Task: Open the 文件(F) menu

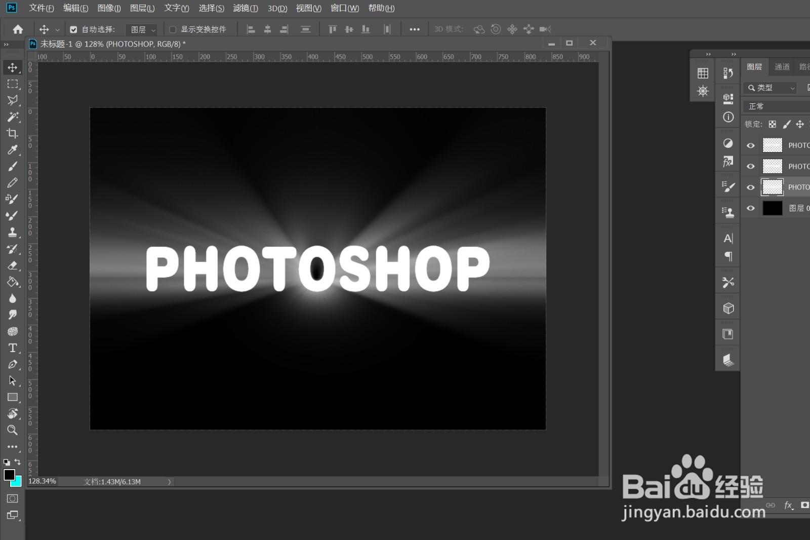Action: 42,8
